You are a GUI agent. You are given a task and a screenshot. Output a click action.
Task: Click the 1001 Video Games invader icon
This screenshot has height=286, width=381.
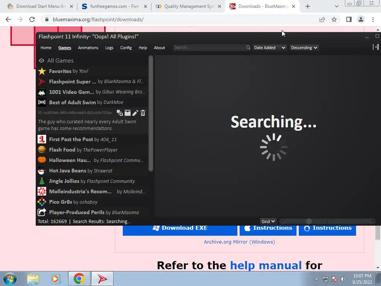point(42,92)
